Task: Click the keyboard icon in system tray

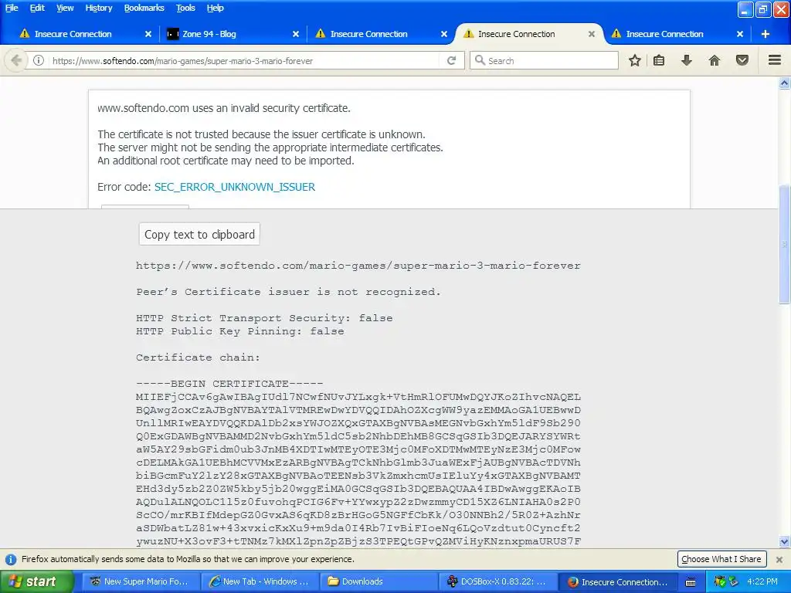Action: point(691,582)
